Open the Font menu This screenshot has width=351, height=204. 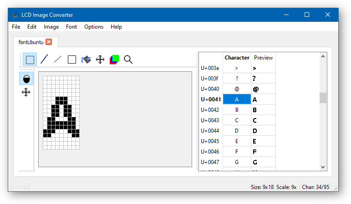pos(71,27)
